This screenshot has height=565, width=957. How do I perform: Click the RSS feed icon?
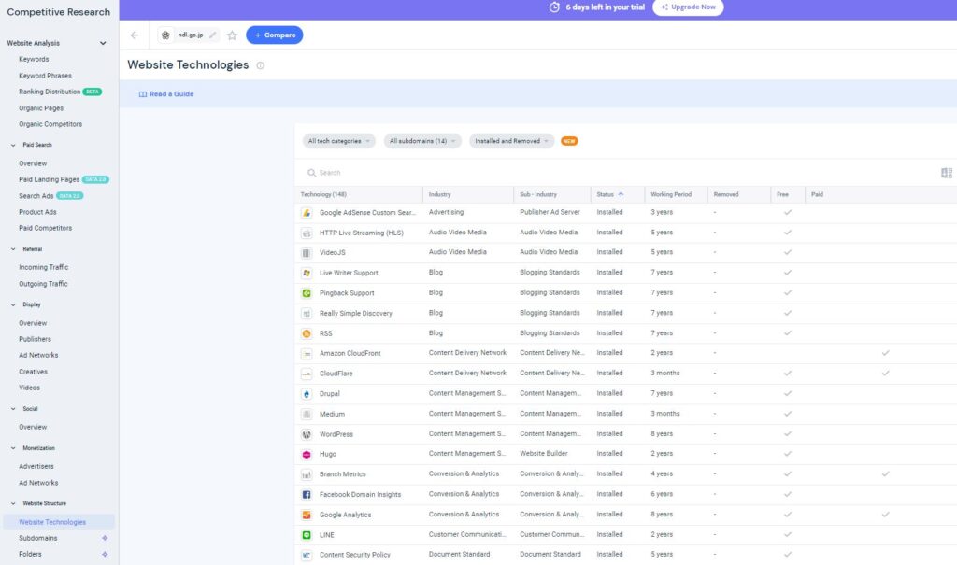click(307, 333)
